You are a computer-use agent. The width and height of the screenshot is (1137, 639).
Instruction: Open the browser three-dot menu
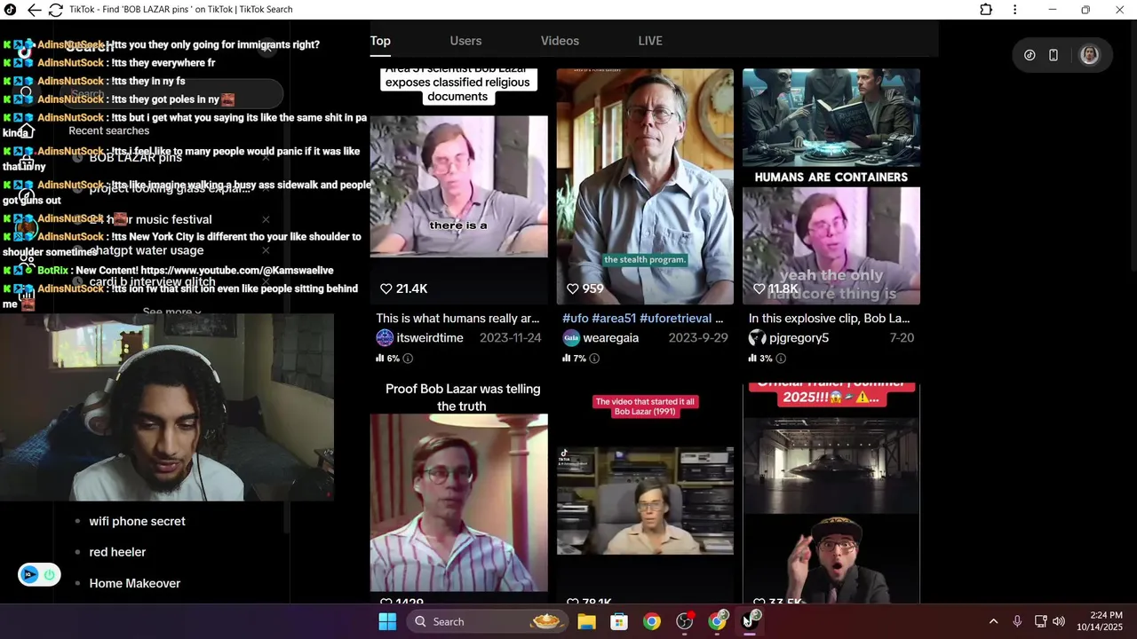coord(1014,10)
